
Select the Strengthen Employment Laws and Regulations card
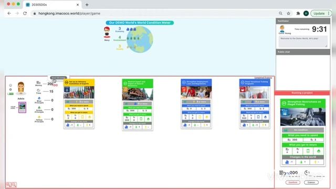tap(196, 104)
